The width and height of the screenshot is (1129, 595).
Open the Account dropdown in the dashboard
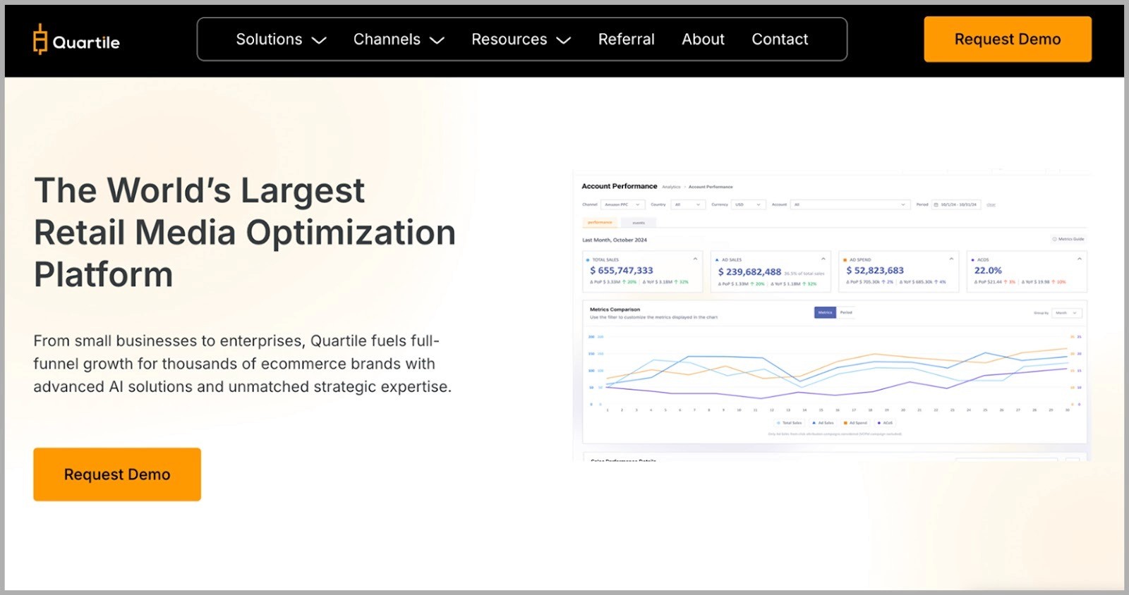click(850, 204)
